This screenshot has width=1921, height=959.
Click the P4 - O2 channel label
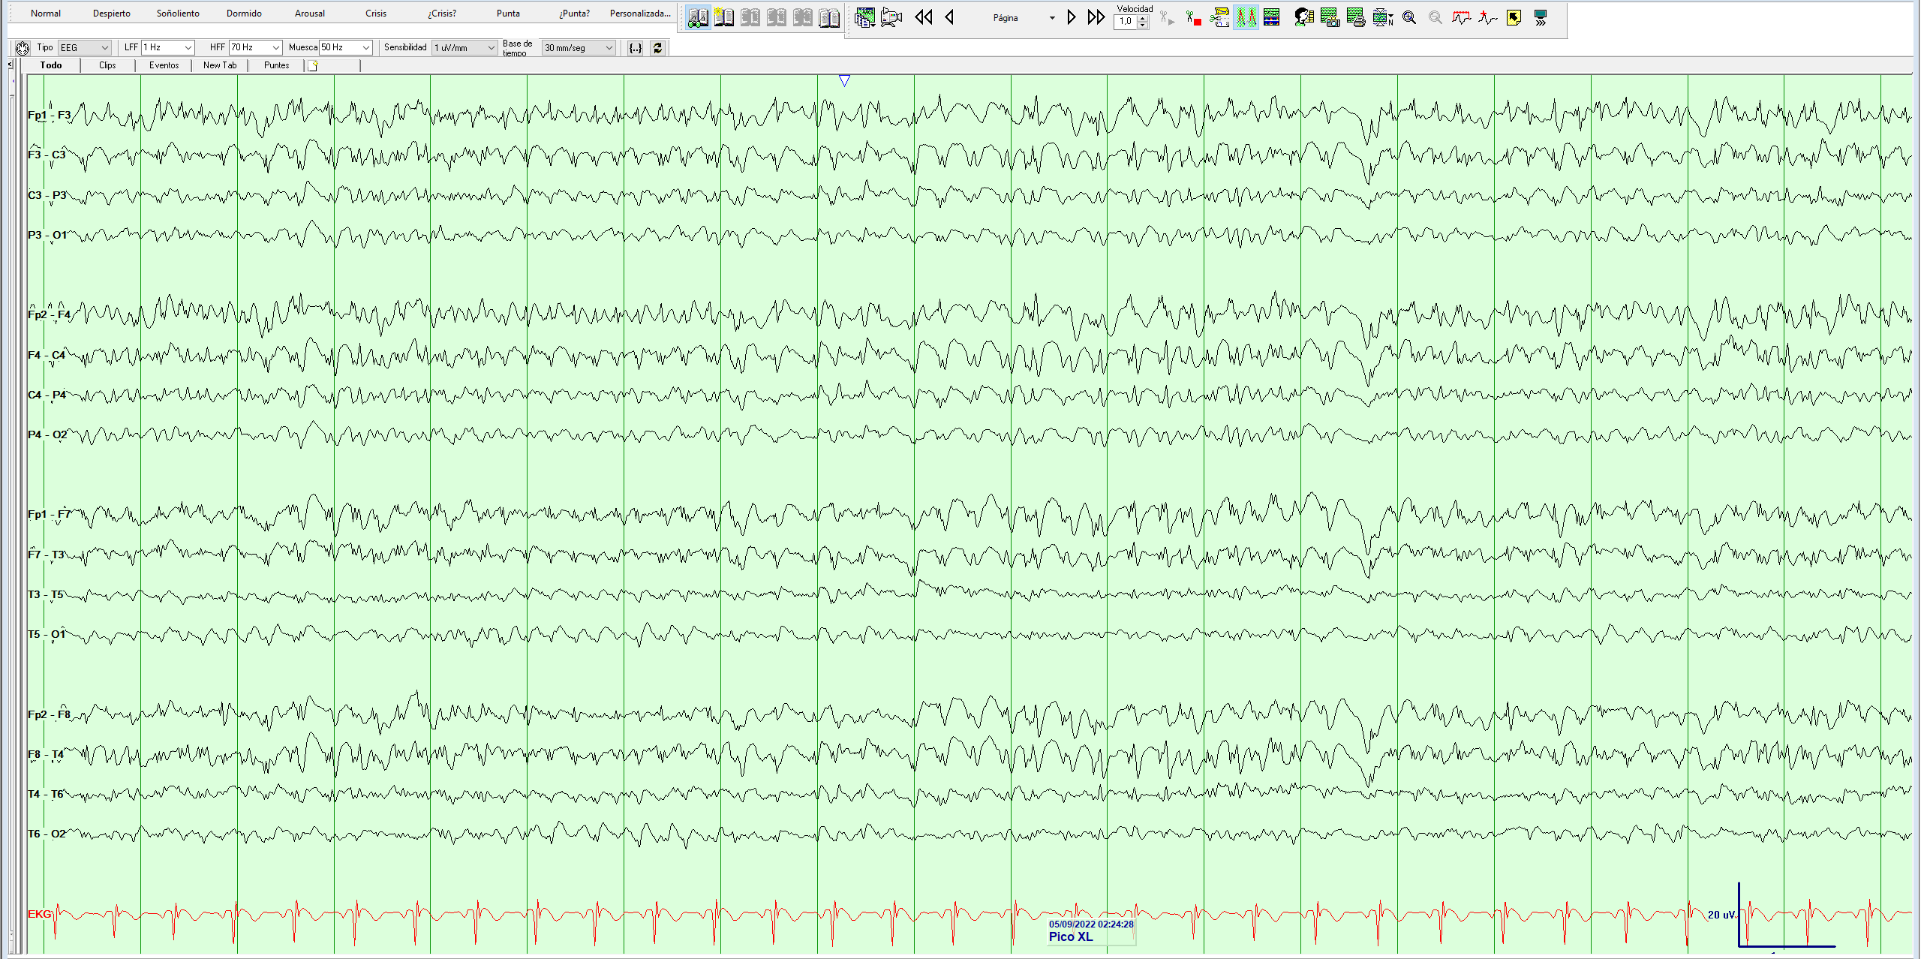click(x=47, y=434)
